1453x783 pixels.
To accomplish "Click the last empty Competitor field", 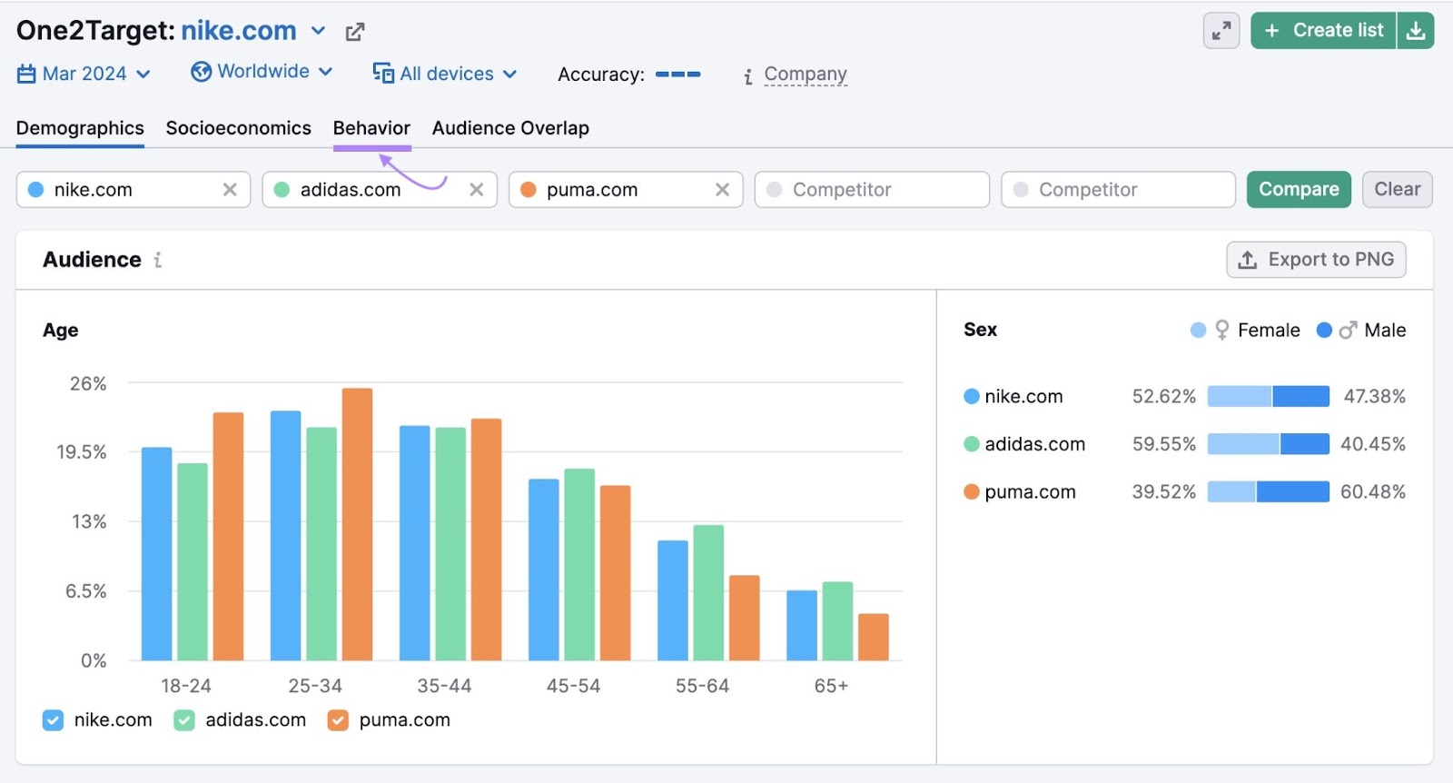I will [1118, 190].
